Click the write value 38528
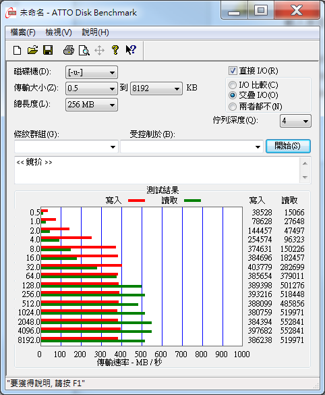 pyautogui.click(x=262, y=213)
